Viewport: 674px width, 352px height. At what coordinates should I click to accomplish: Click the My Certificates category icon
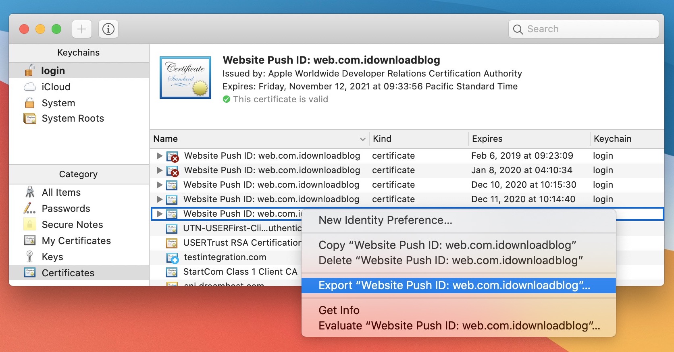[30, 240]
